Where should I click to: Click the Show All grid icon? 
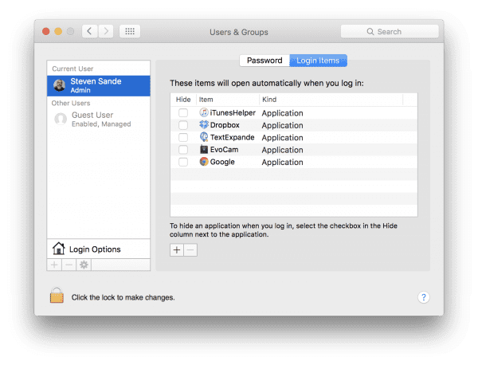coord(130,32)
